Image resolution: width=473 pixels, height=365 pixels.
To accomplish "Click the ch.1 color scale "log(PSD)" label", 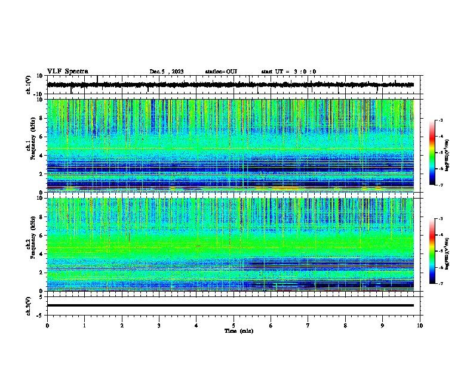I will pos(447,155).
